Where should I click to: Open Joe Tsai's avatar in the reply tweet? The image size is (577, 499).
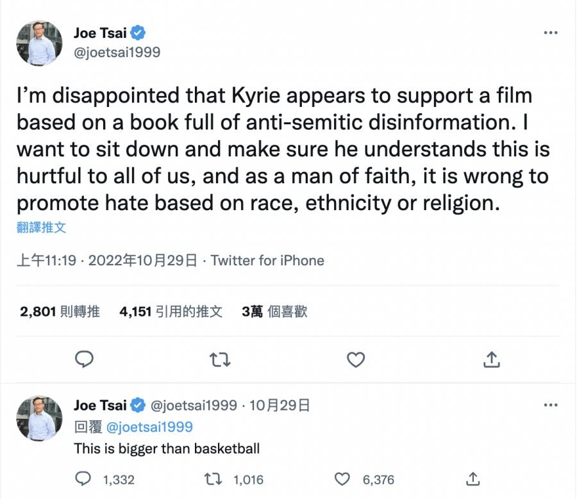click(x=39, y=418)
